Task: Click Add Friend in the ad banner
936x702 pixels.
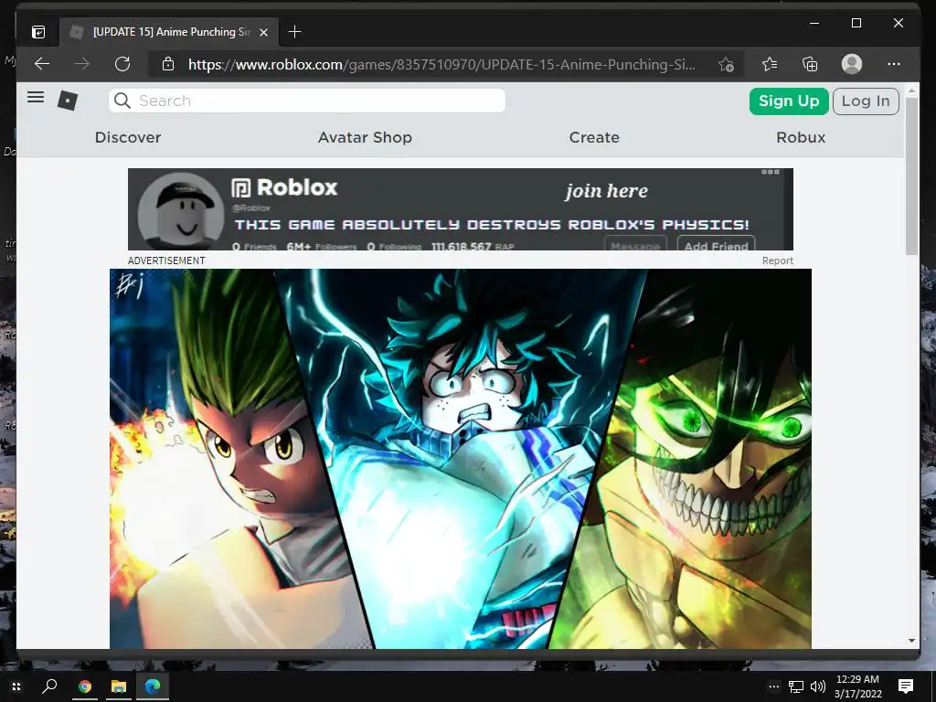Action: pos(716,245)
